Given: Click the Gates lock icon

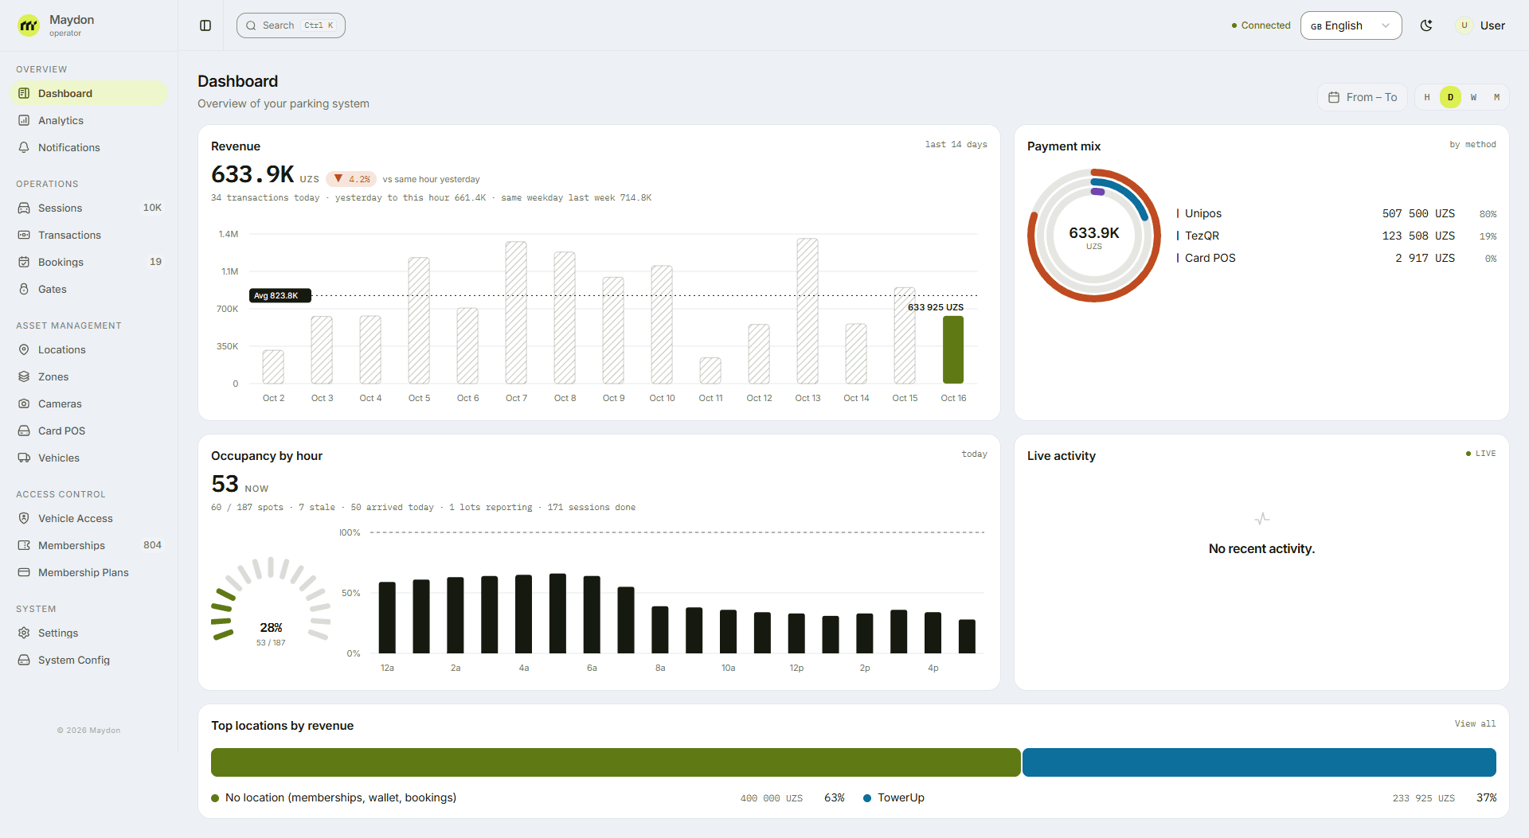Looking at the screenshot, I should 24,289.
